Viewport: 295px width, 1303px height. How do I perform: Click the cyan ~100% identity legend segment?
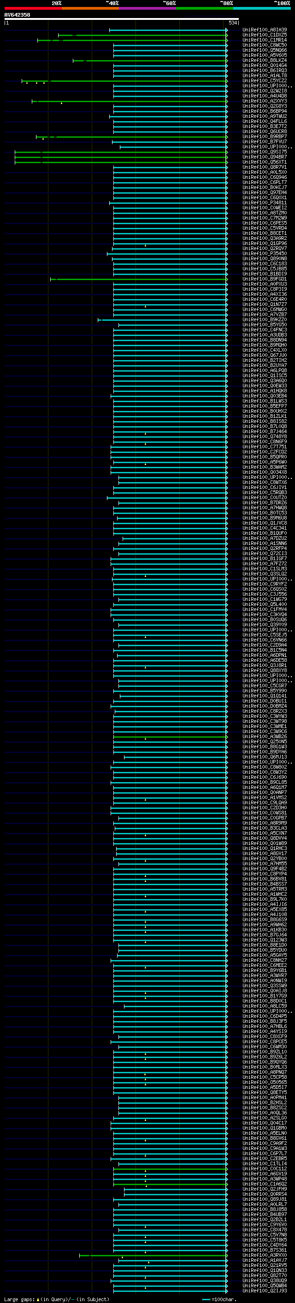click(262, 8)
